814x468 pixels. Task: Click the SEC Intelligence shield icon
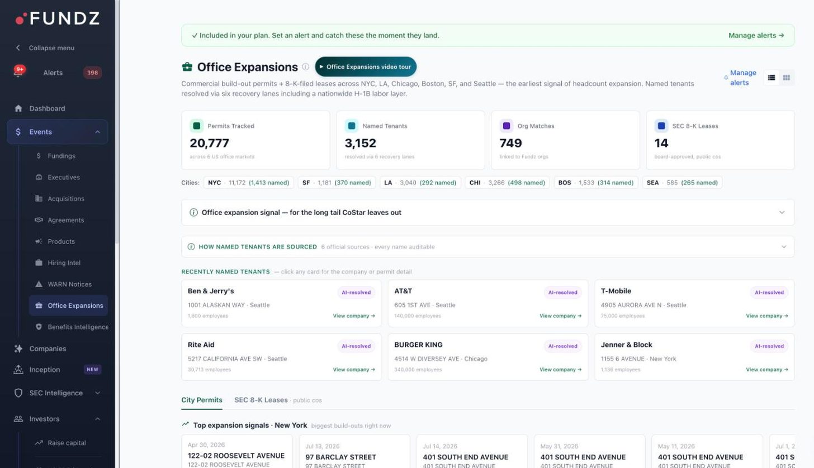(18, 393)
